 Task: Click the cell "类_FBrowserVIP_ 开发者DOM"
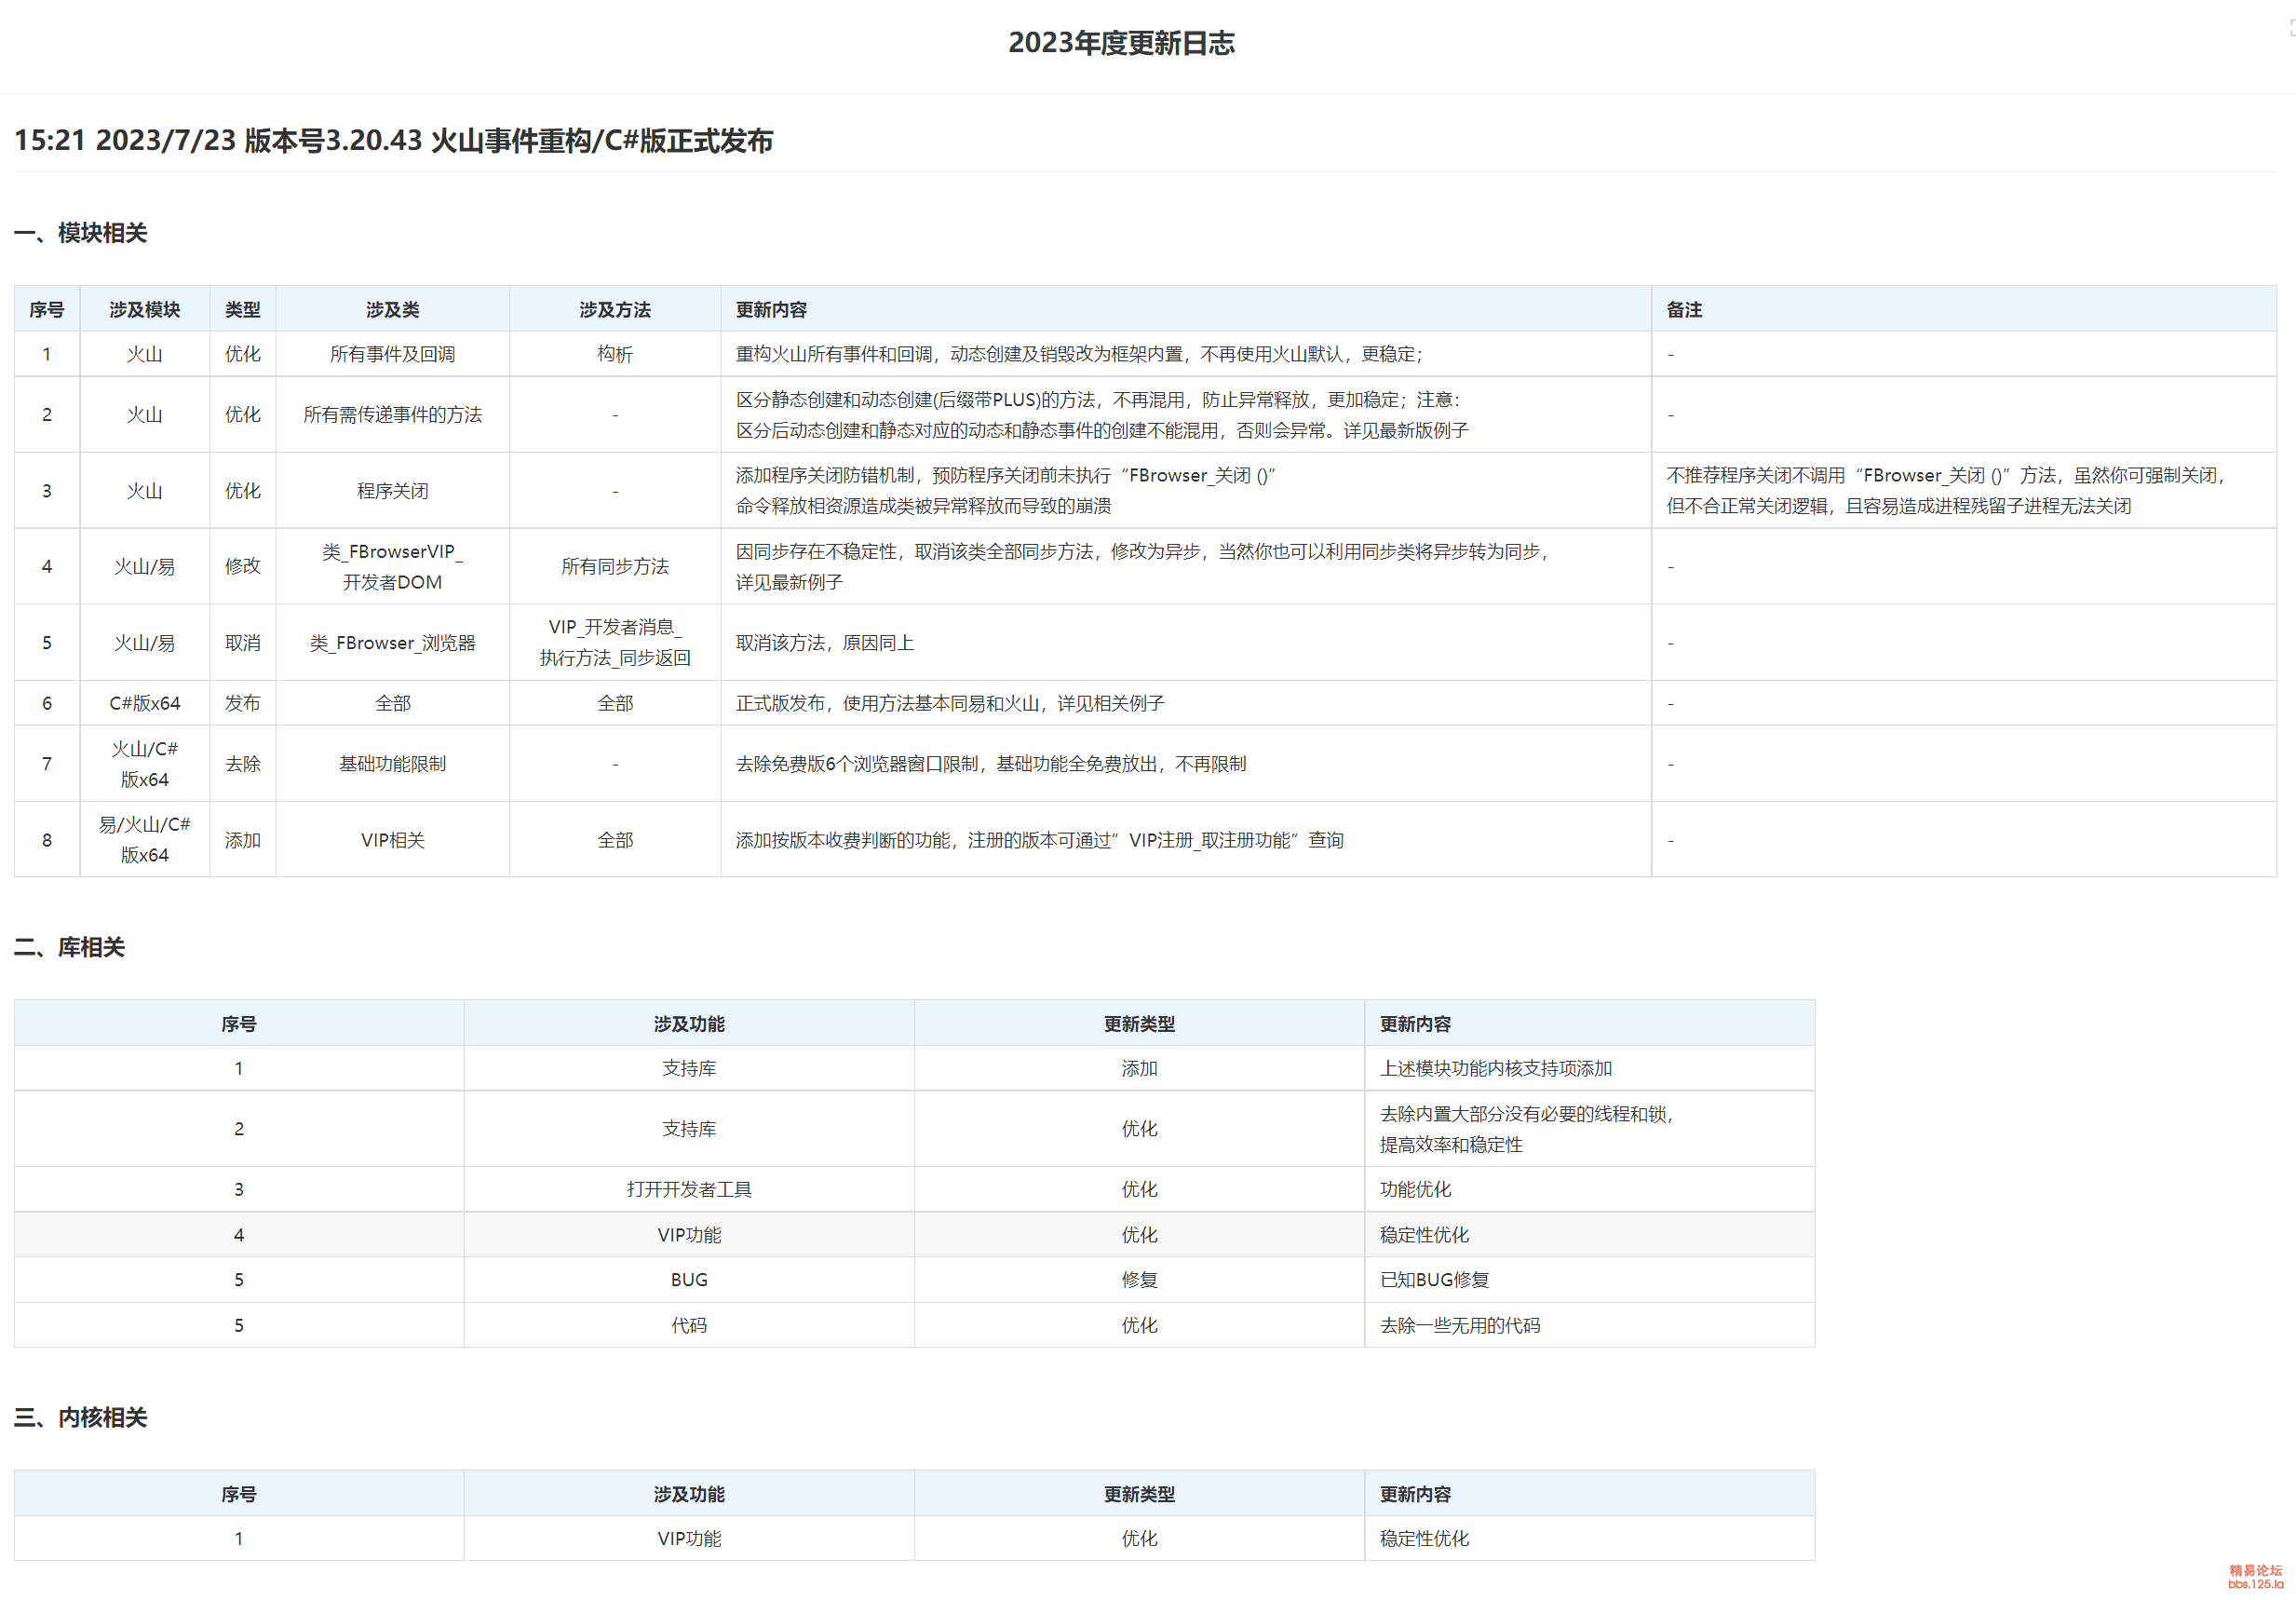pos(393,566)
